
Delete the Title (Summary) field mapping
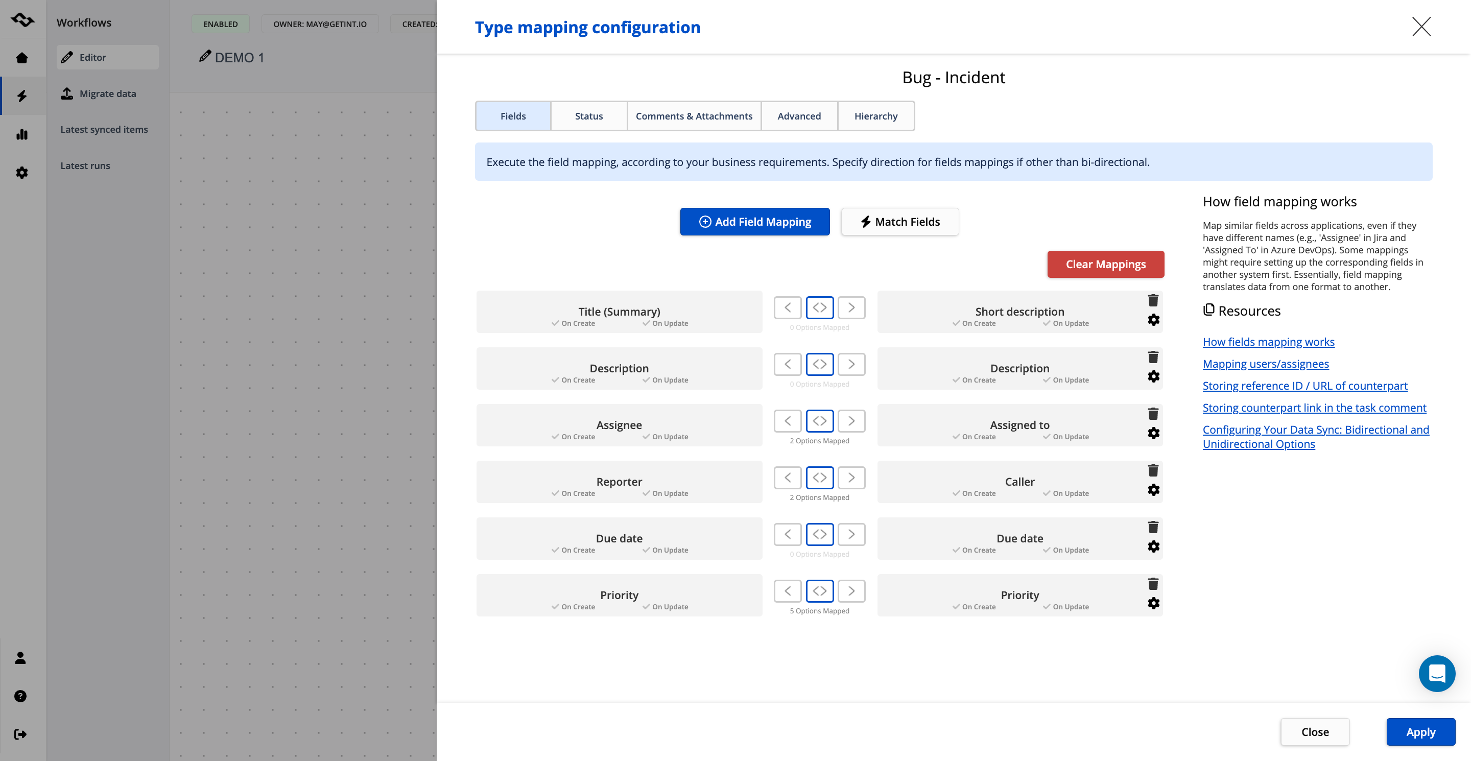coord(1153,300)
